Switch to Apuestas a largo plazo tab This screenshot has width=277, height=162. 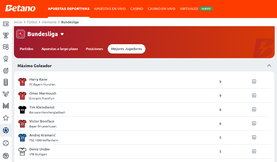coord(60,49)
